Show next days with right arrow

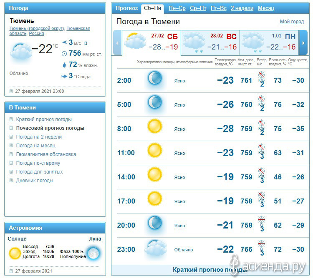pos(303,43)
